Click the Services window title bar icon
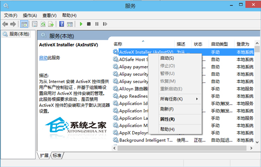 tap(7, 6)
